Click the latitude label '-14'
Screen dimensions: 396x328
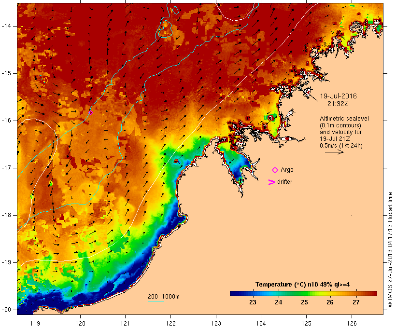tap(6, 26)
